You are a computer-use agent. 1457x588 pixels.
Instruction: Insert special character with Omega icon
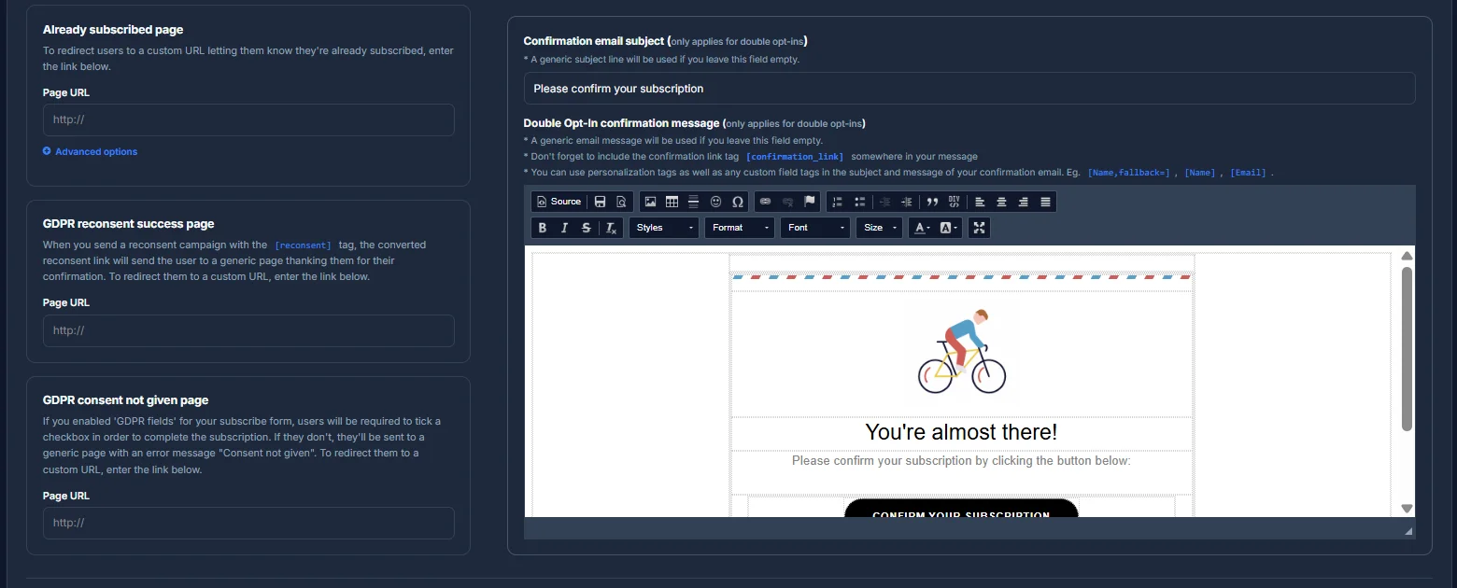click(x=738, y=202)
